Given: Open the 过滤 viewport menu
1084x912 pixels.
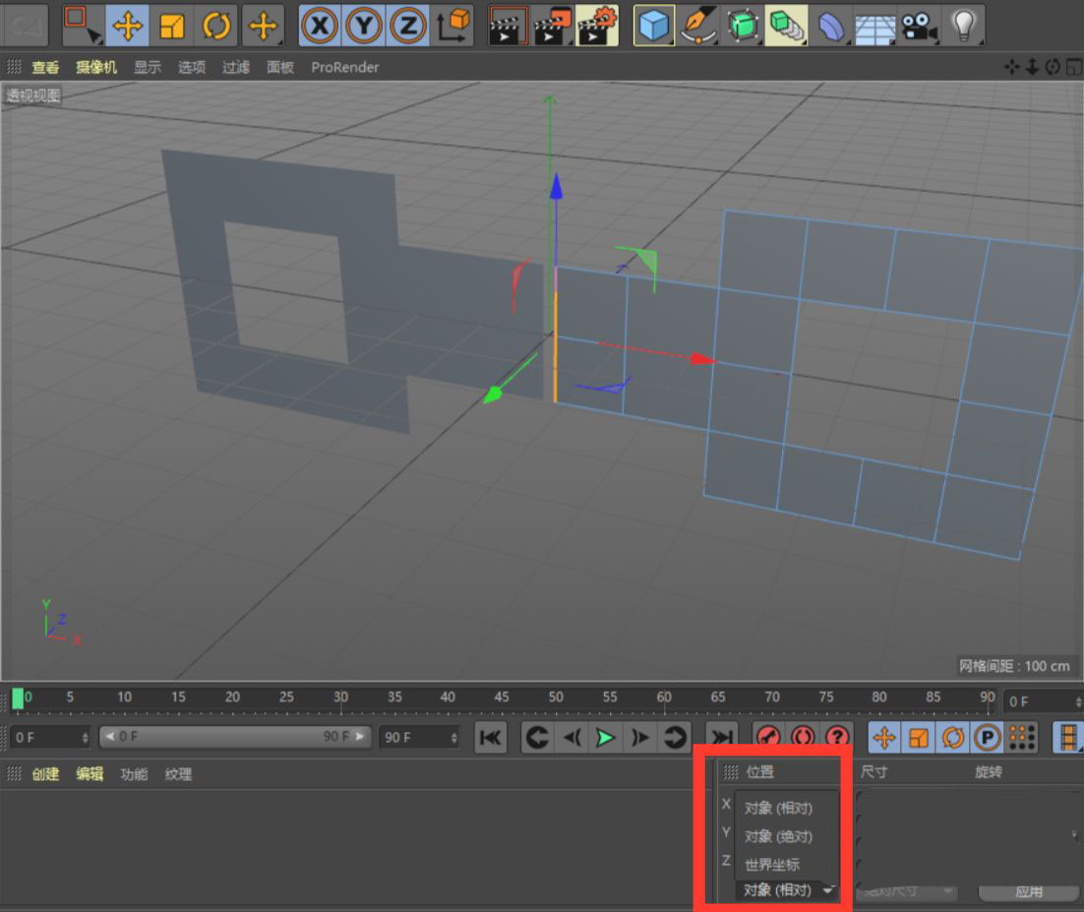Looking at the screenshot, I should coord(236,67).
